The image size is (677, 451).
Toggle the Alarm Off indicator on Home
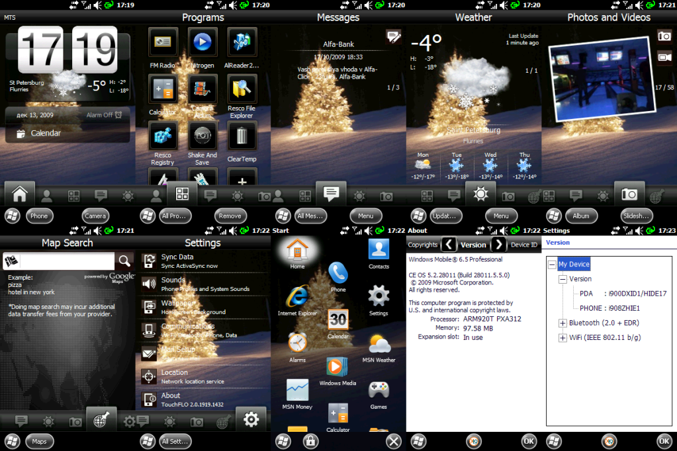pos(104,115)
